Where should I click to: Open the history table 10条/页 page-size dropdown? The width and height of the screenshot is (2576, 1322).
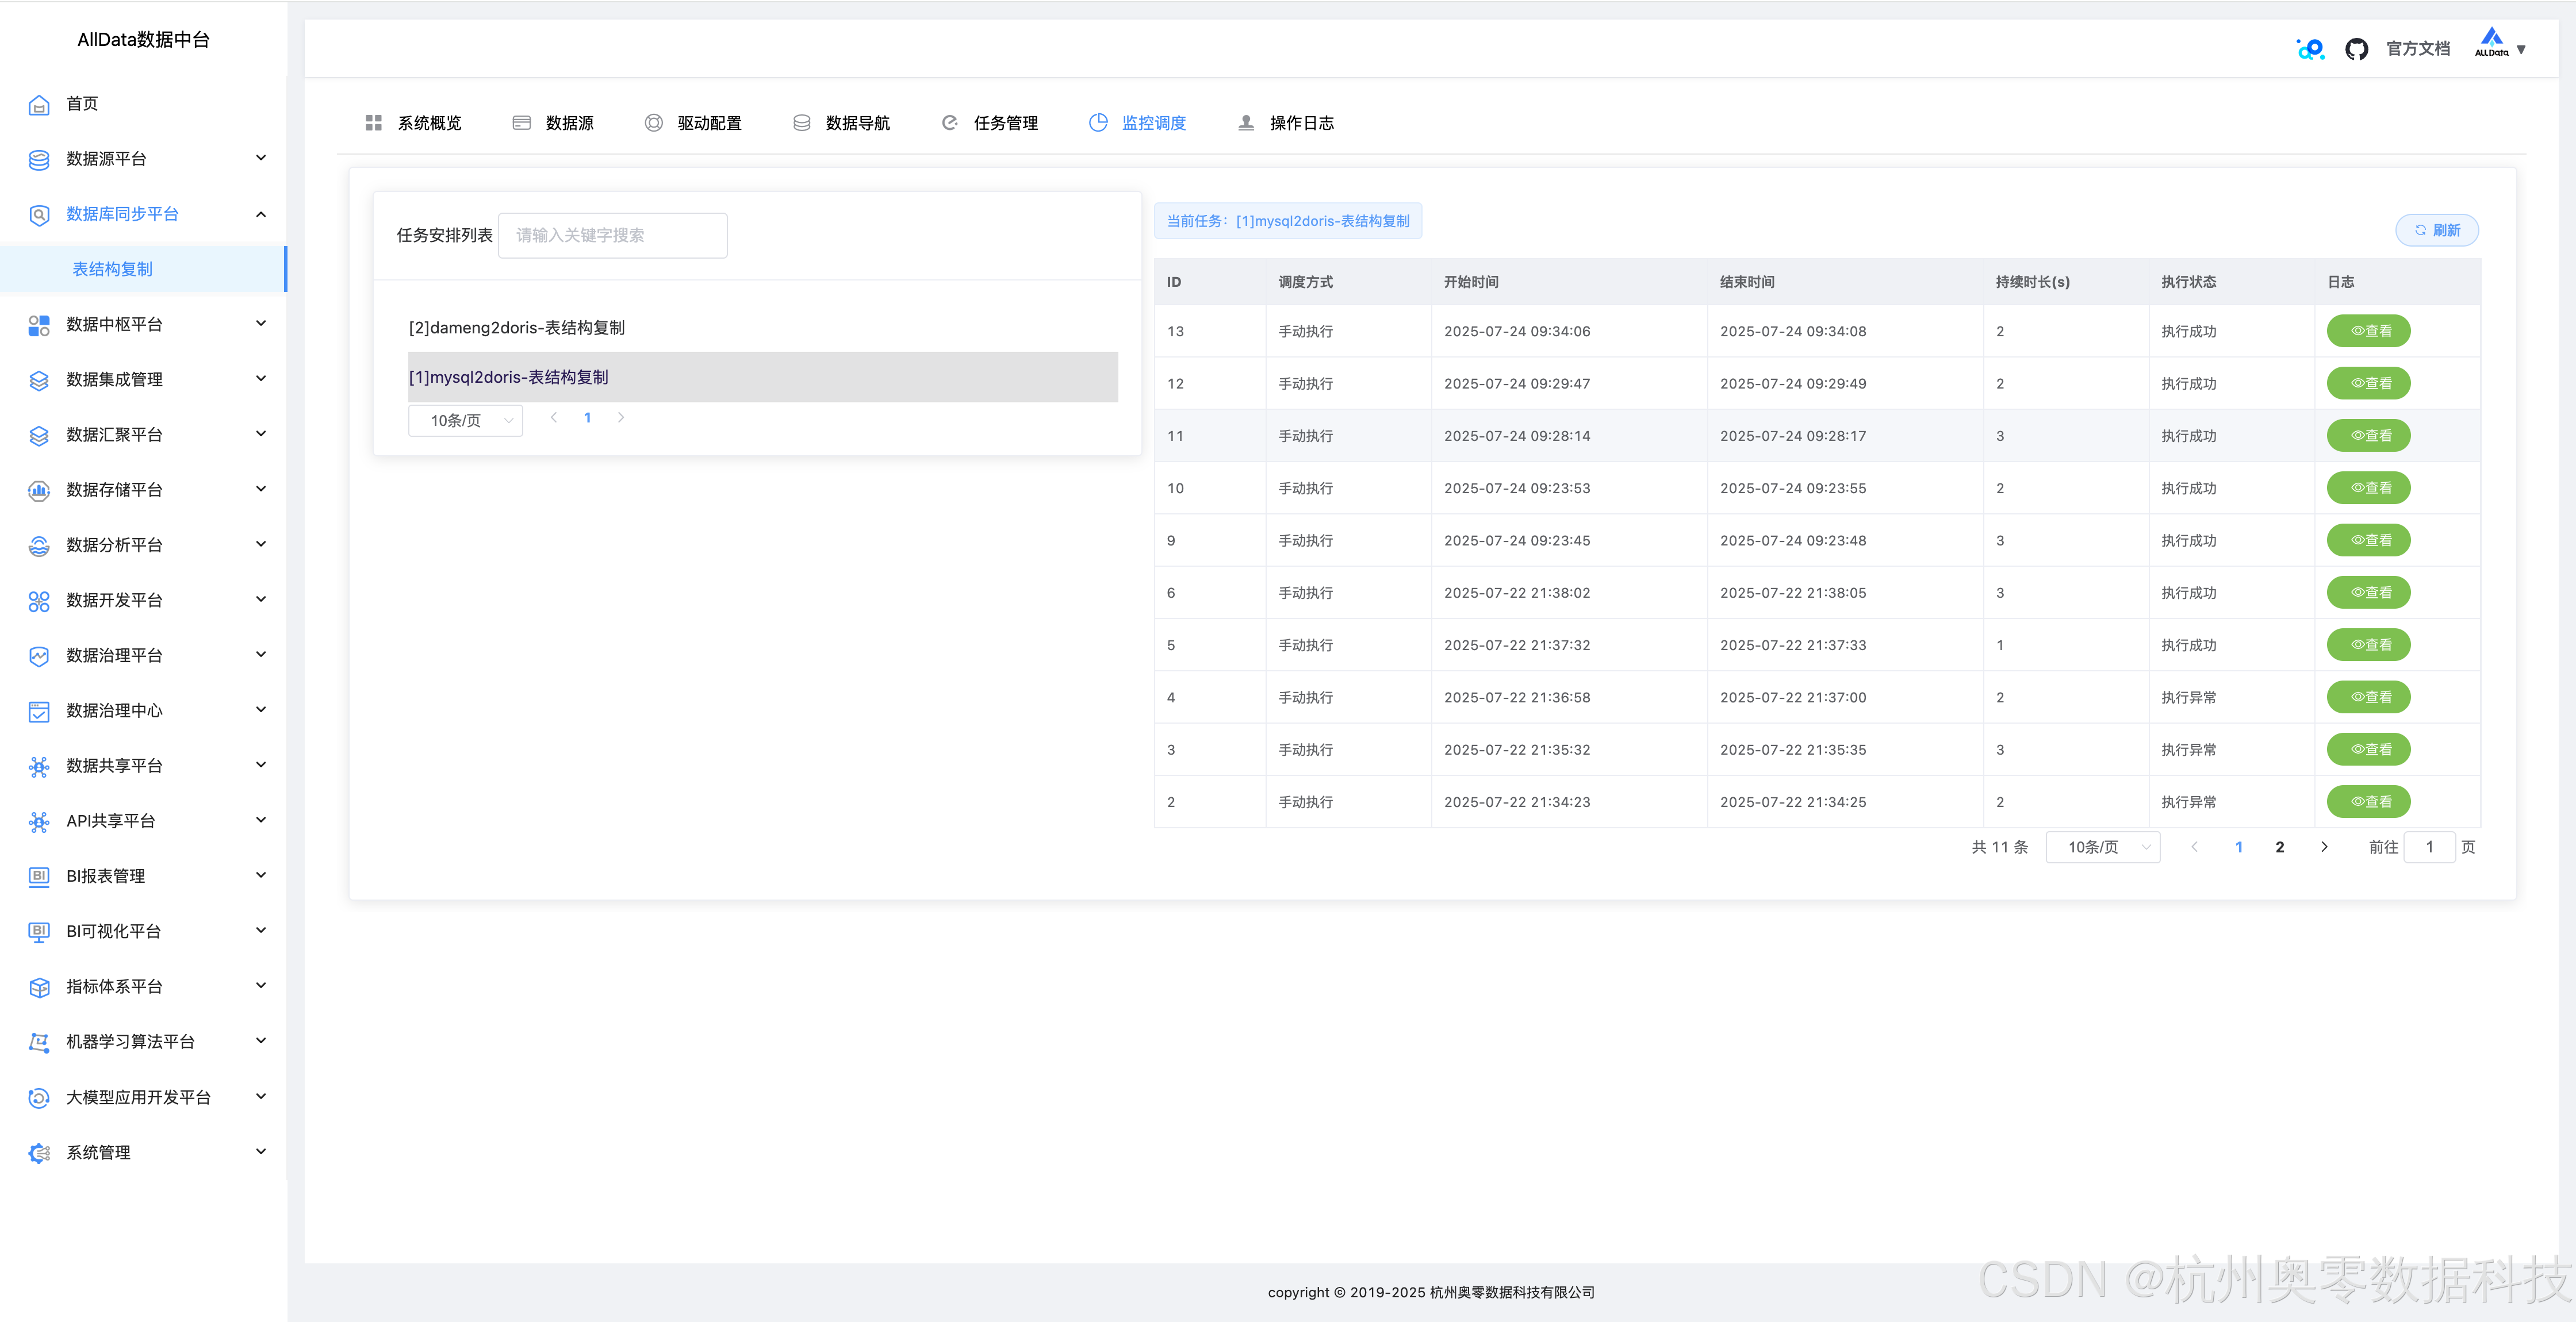coord(2102,847)
